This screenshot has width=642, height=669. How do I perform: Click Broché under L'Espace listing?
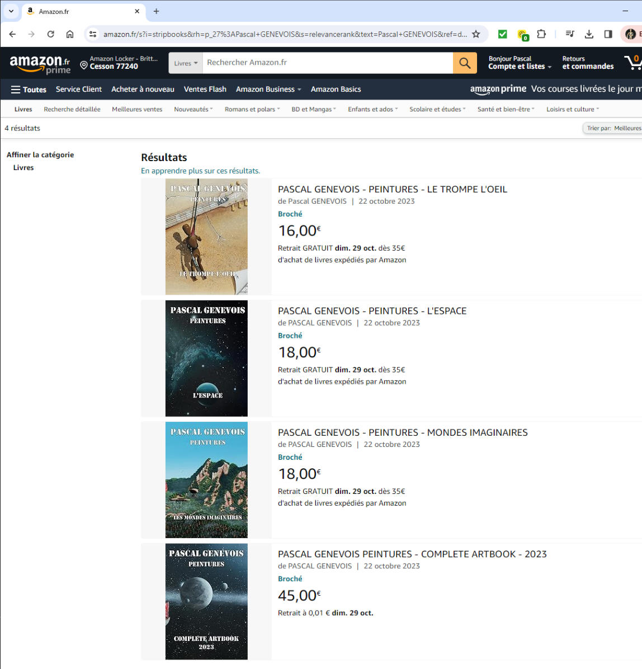point(290,336)
